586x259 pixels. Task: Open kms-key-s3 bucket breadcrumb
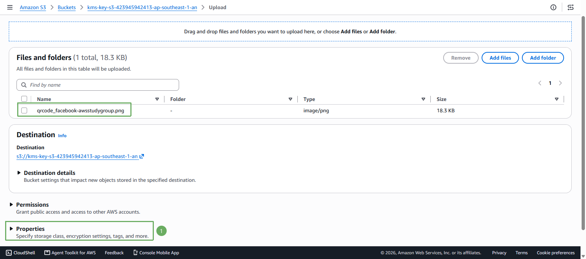pyautogui.click(x=142, y=7)
